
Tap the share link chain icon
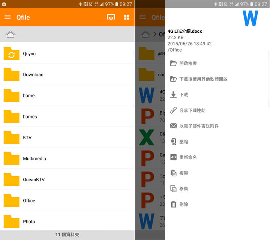(173, 110)
